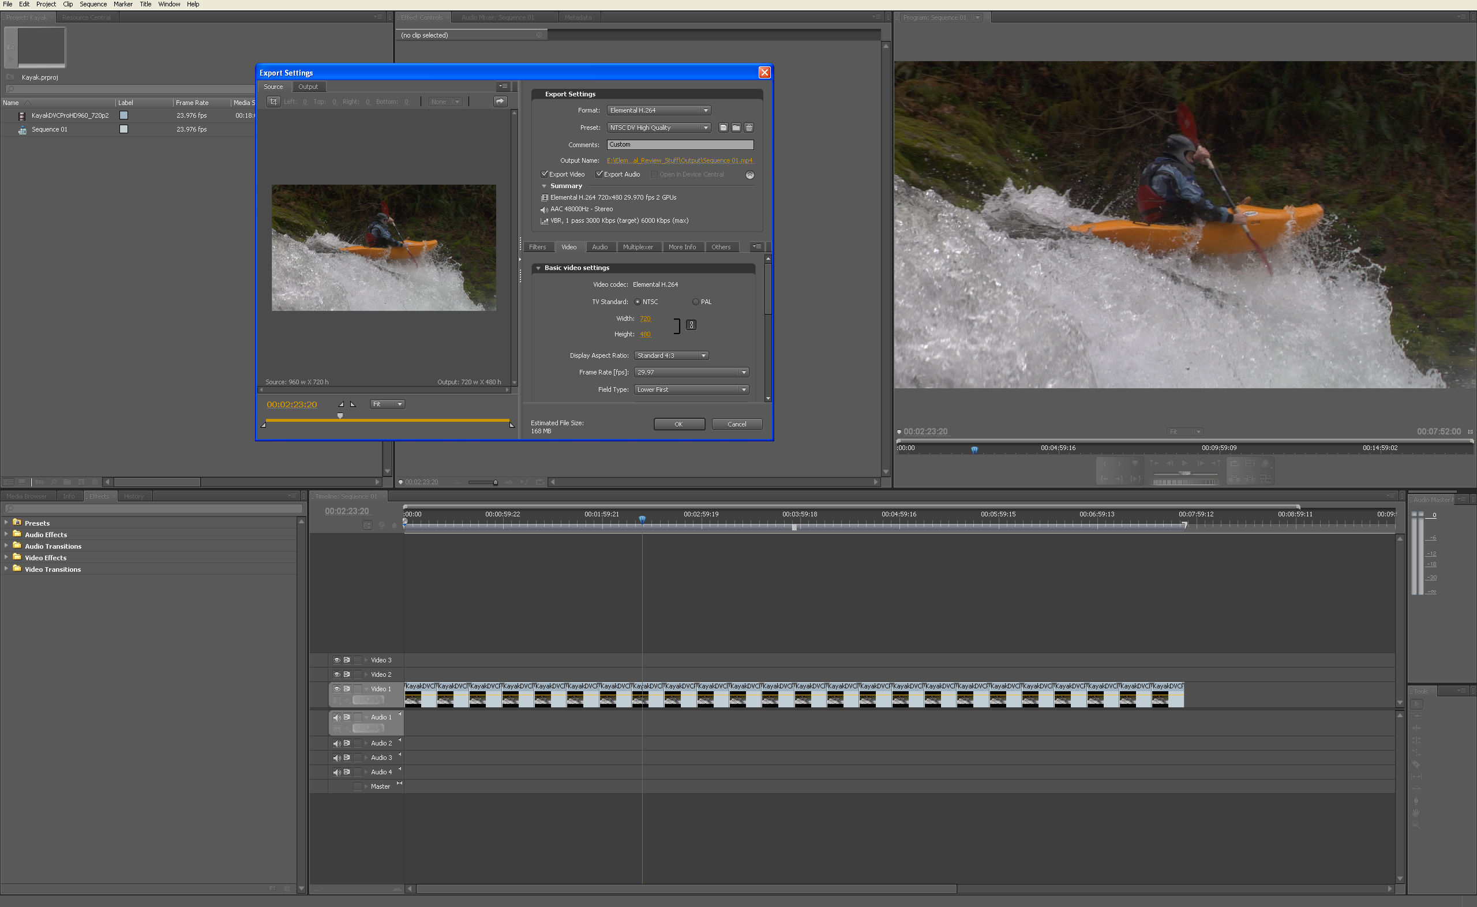Click the Output Name file link
This screenshot has width=1477, height=907.
pos(680,161)
